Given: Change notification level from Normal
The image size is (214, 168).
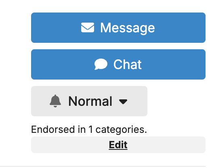Looking at the screenshot, I should [89, 101].
